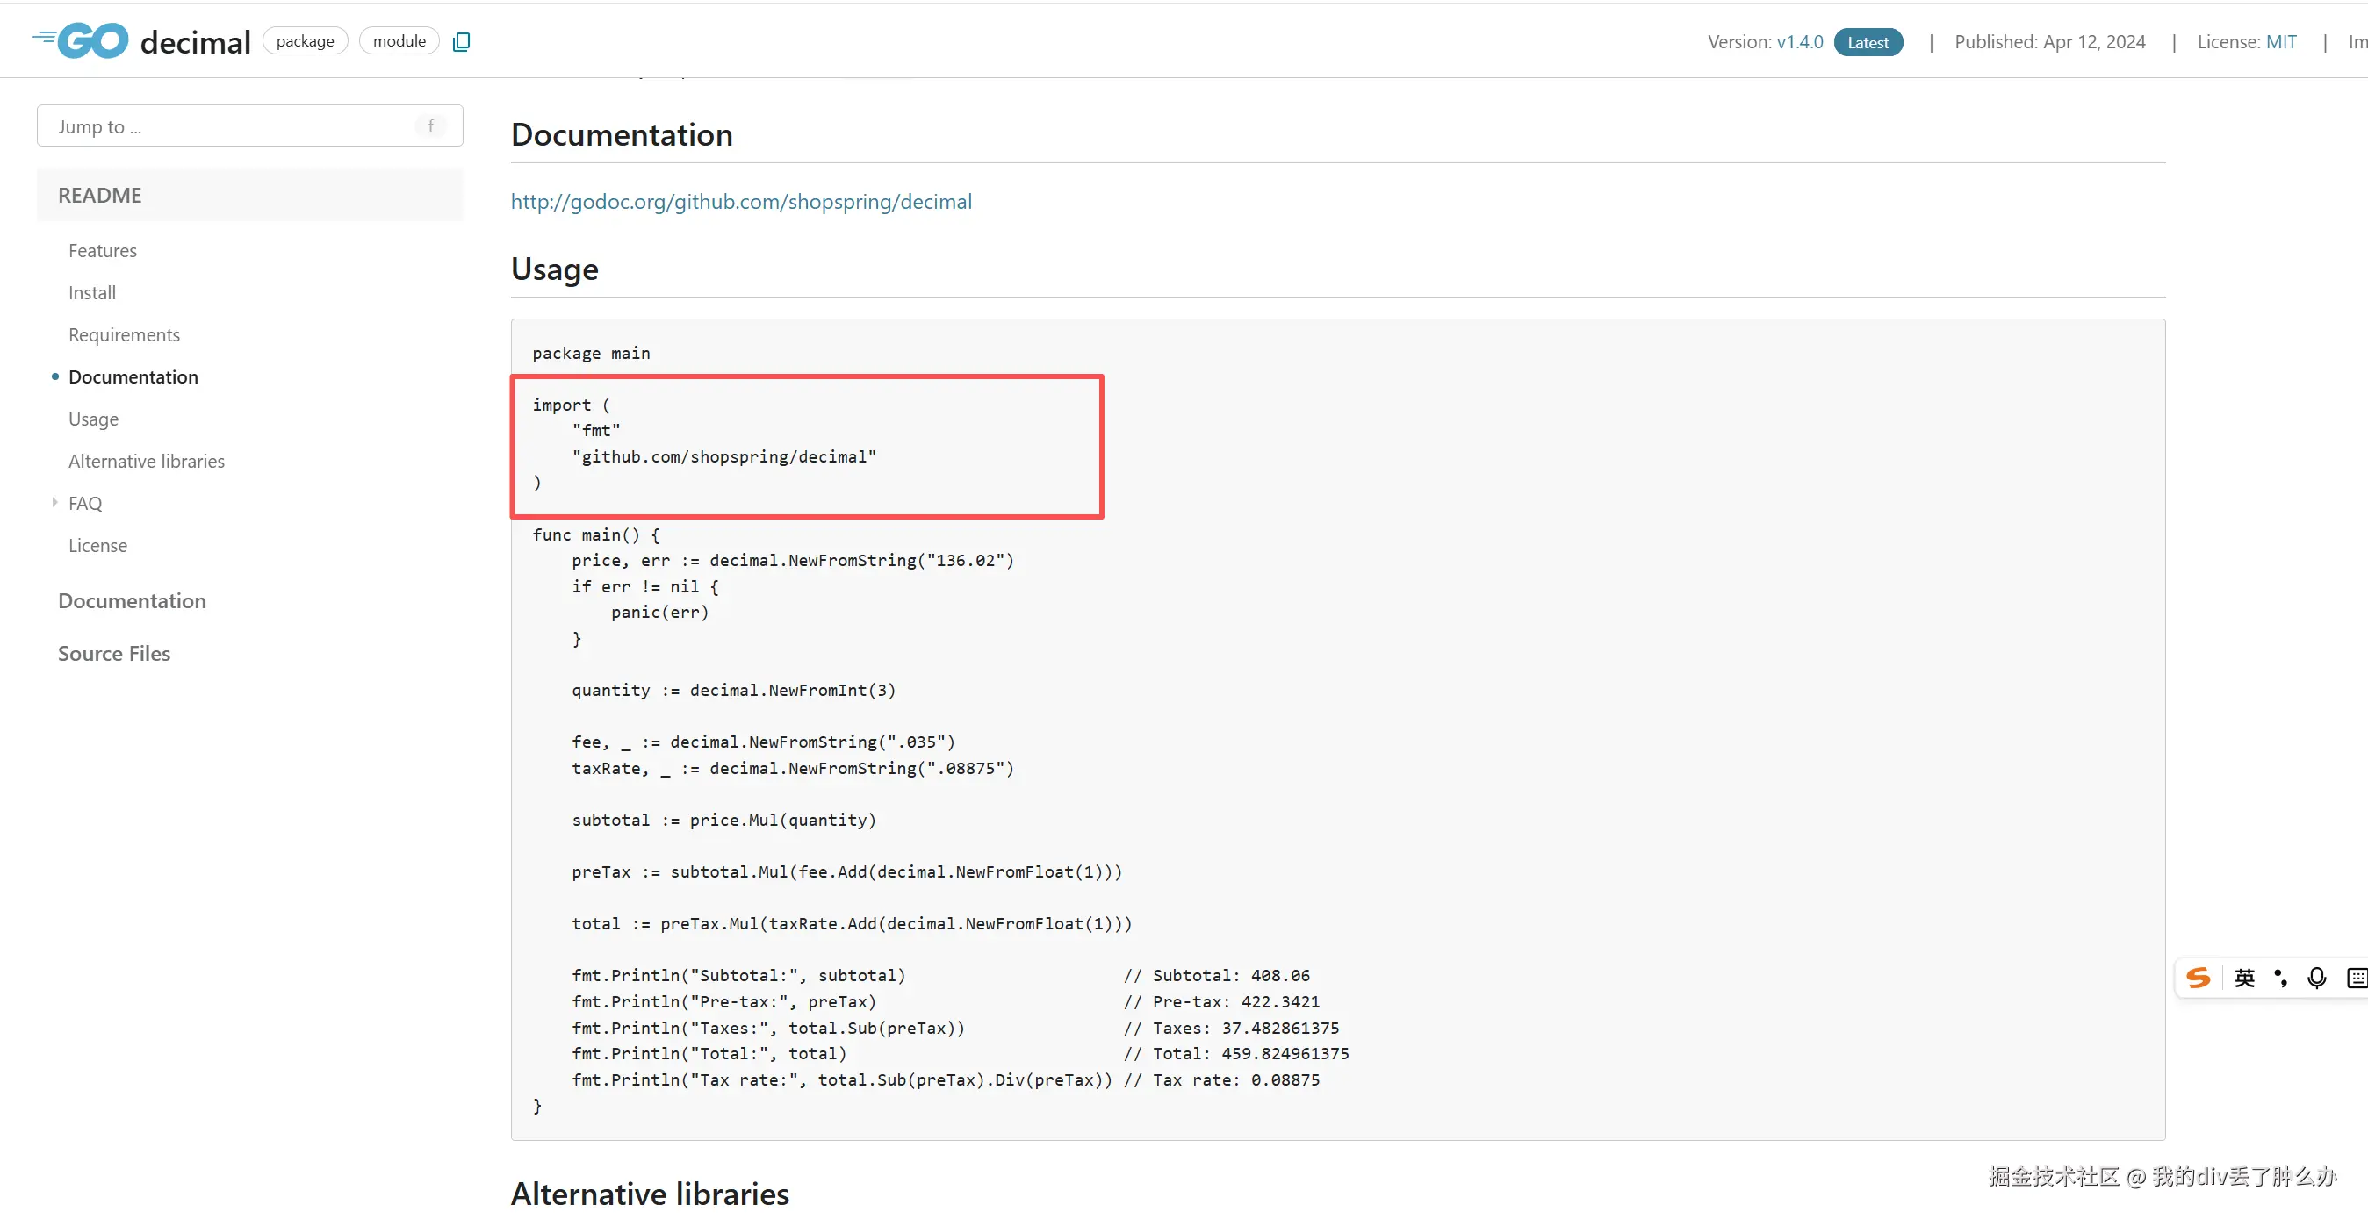Open the v1.4.0 version link
This screenshot has height=1219, width=2368.
pyautogui.click(x=1799, y=42)
